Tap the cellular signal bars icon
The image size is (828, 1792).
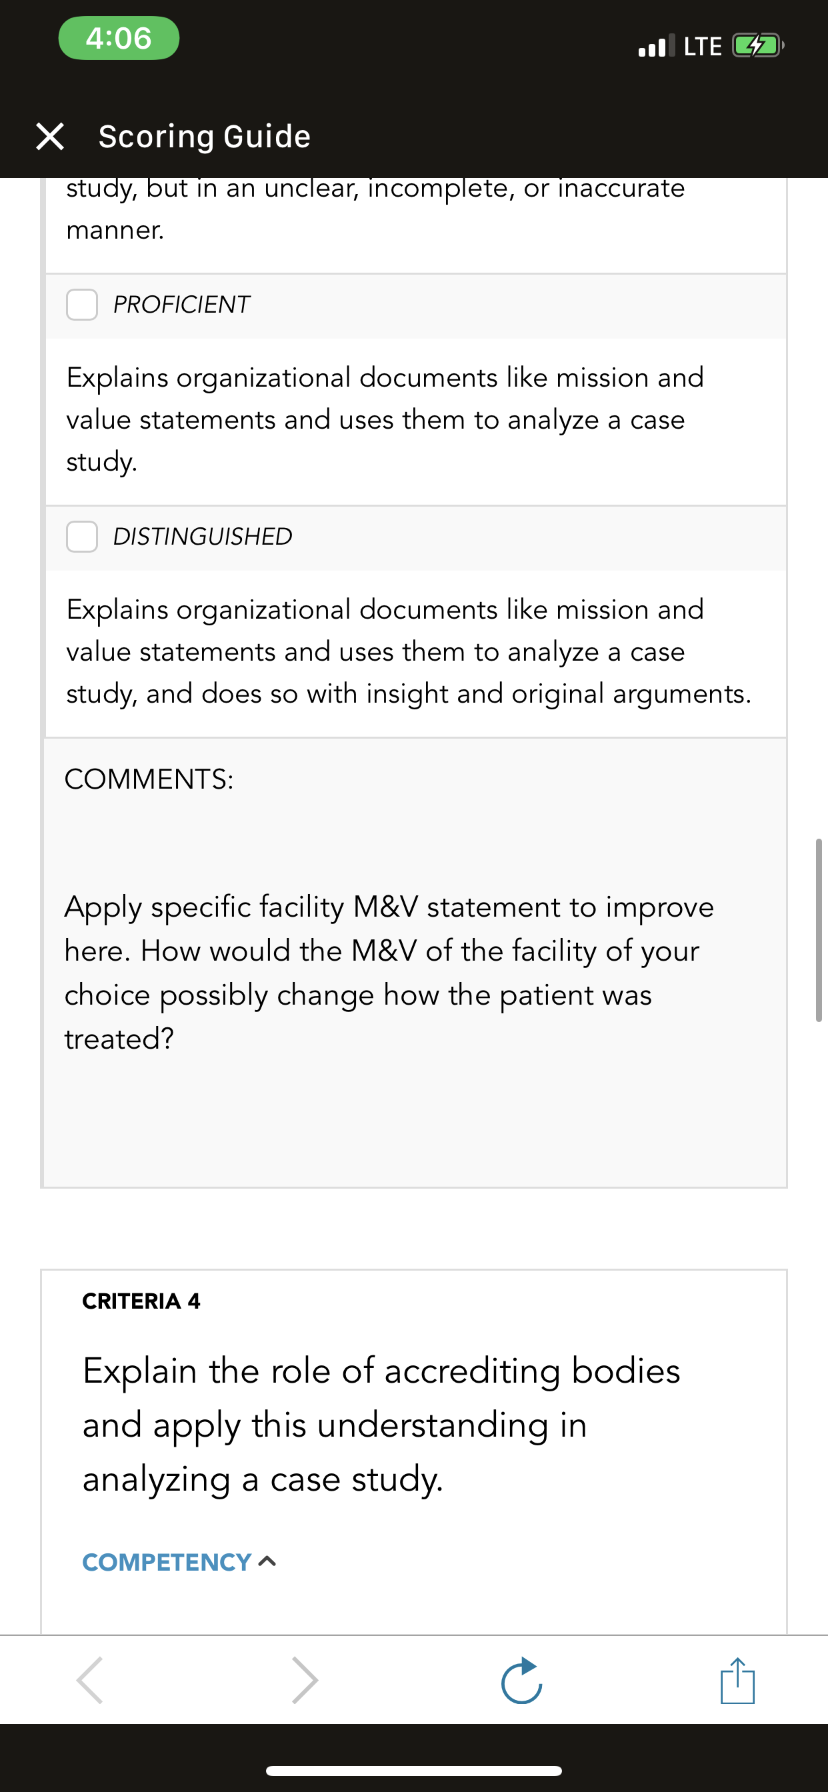656,45
